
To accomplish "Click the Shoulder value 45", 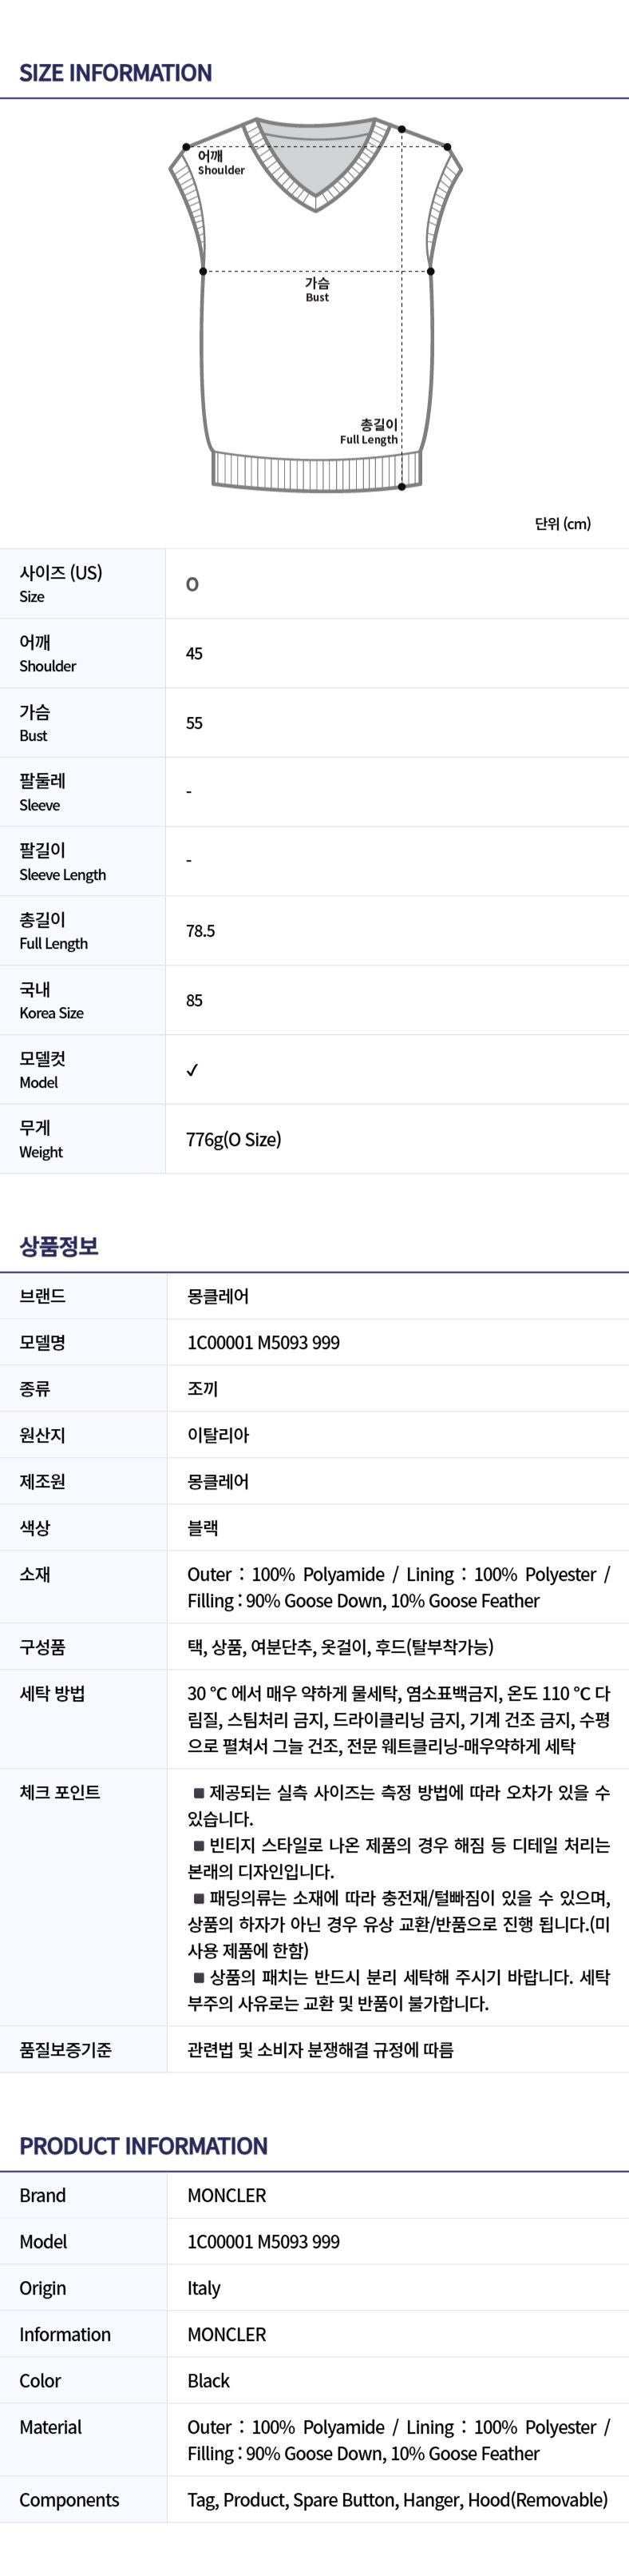I will [x=195, y=653].
